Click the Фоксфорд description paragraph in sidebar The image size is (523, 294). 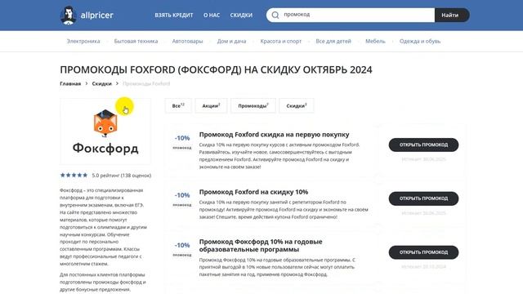[x=104, y=227]
